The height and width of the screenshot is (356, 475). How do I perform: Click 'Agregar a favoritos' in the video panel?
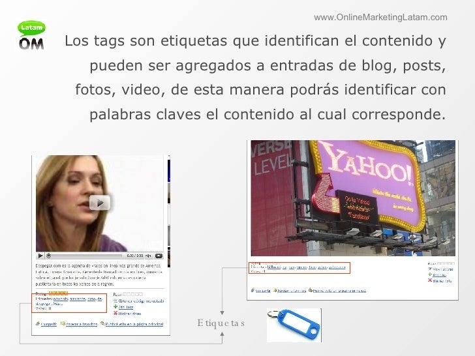(82, 324)
